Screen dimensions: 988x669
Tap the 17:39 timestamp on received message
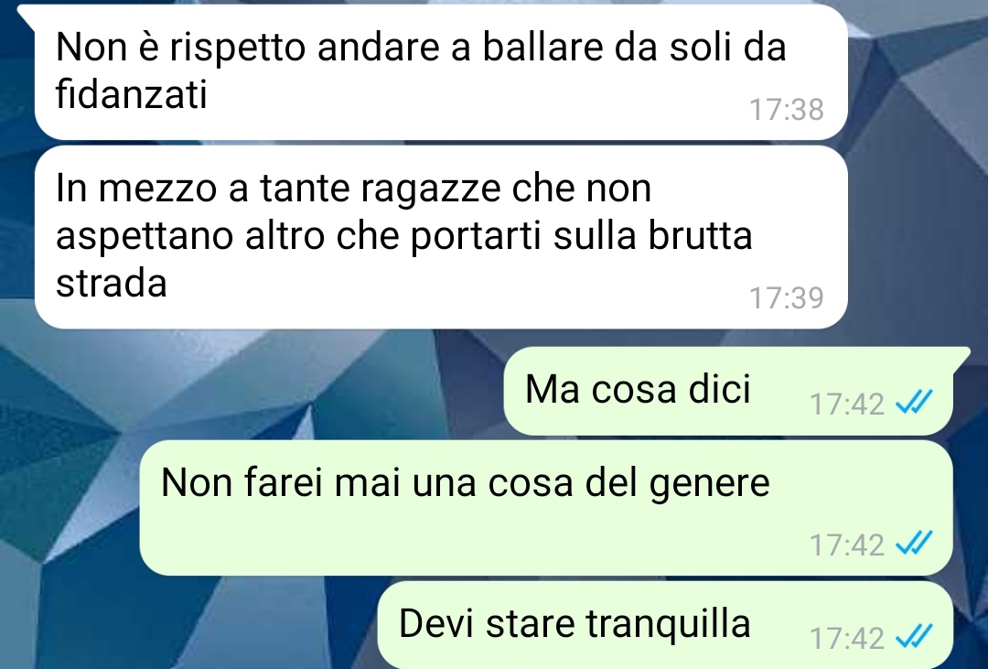[x=787, y=297]
